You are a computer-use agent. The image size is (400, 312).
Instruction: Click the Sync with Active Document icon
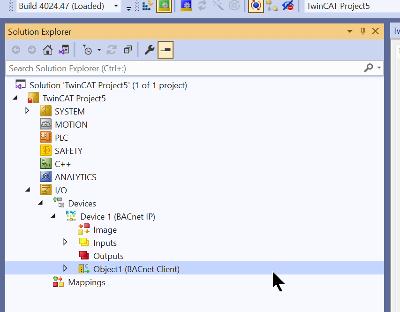(x=112, y=50)
